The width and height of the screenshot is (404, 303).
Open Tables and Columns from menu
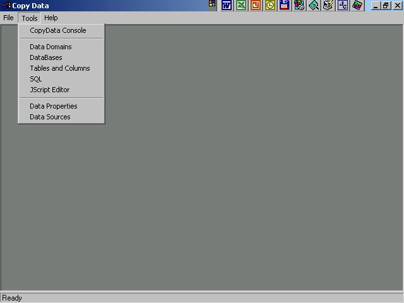coord(61,68)
